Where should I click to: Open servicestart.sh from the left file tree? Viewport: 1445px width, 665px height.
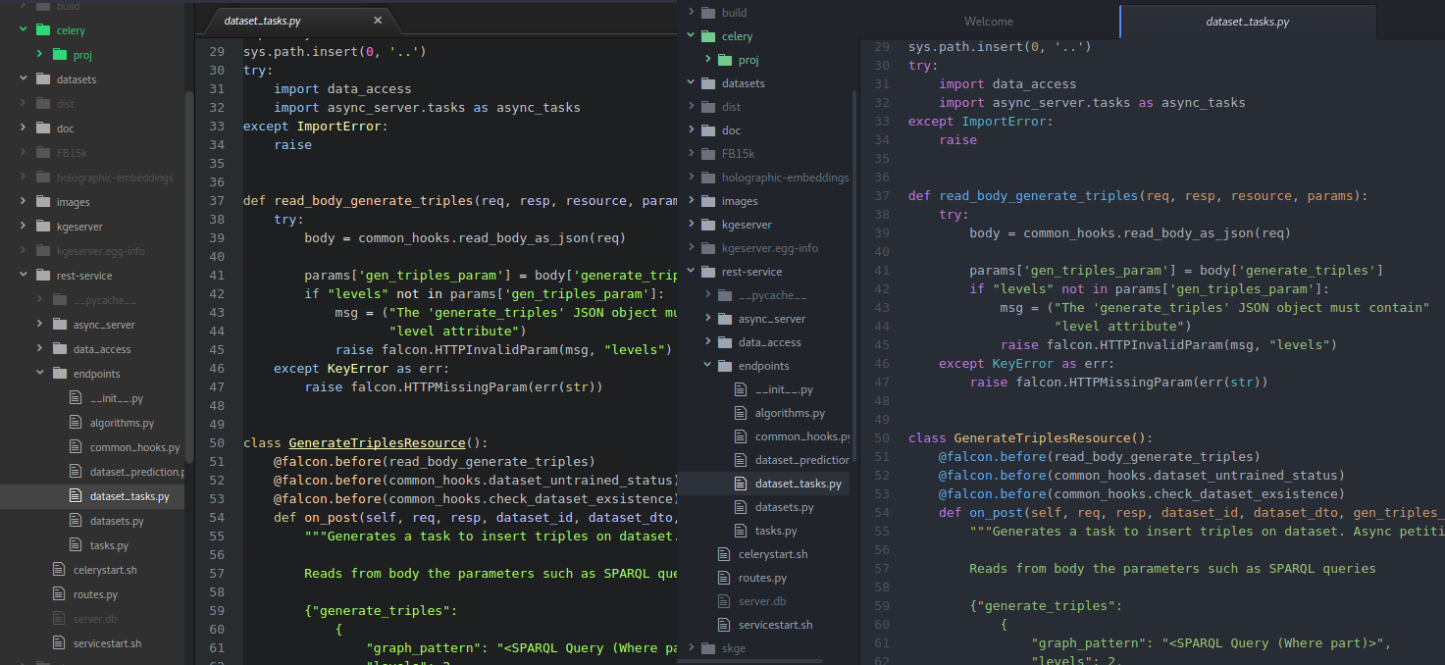click(x=107, y=643)
